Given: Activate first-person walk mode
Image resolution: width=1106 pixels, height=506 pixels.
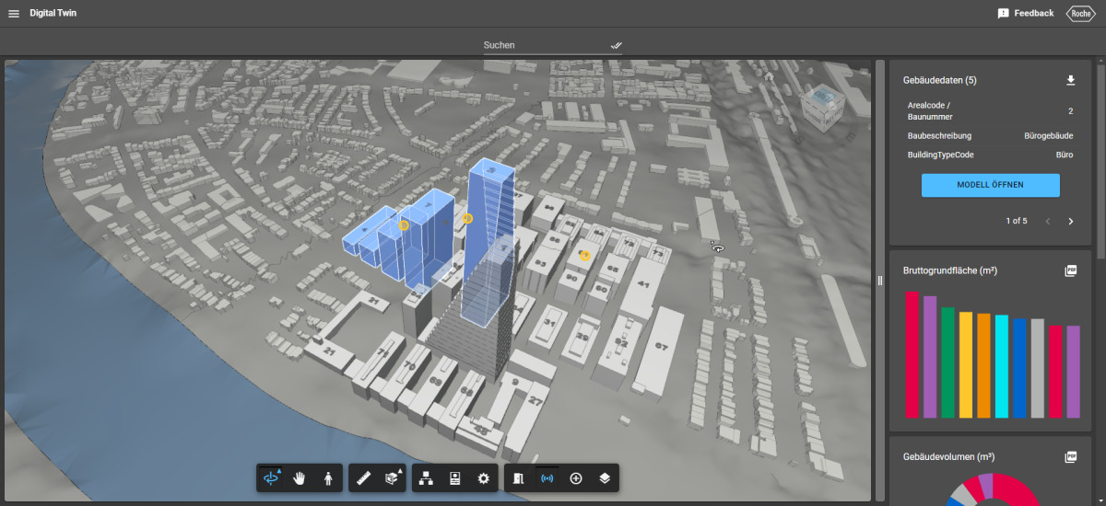Looking at the screenshot, I should (x=328, y=478).
